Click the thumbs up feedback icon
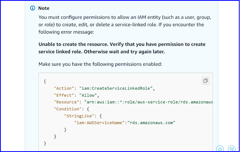This screenshot has height=152, width=240. click(x=220, y=149)
